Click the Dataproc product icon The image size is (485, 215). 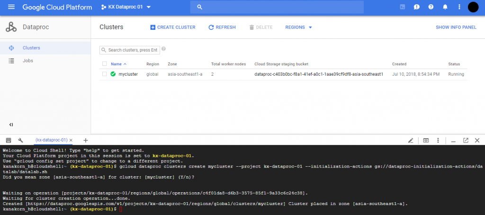click(11, 27)
